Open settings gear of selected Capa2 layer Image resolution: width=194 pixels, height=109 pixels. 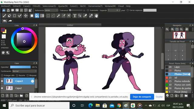pos(32,81)
